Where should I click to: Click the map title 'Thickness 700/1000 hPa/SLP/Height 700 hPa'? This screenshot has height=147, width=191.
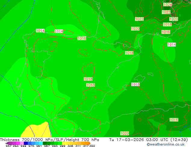pyautogui.click(x=49, y=140)
